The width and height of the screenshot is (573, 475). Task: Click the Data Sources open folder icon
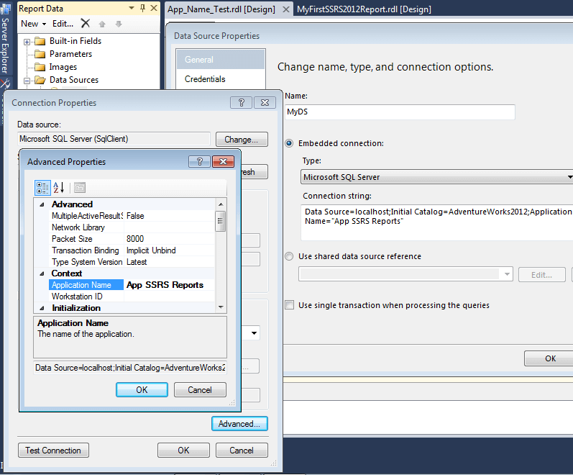[40, 80]
